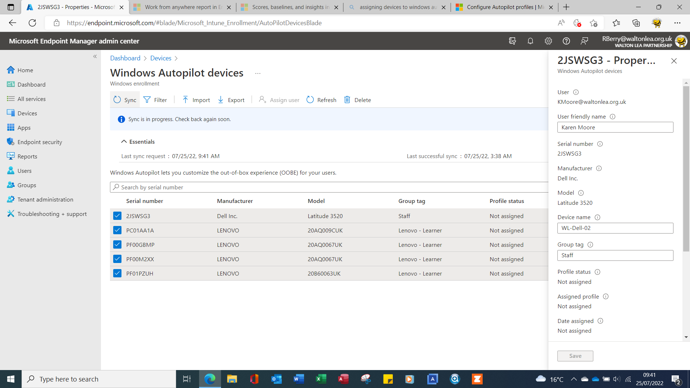Open notifications bell in header
The width and height of the screenshot is (690, 388).
(x=530, y=41)
